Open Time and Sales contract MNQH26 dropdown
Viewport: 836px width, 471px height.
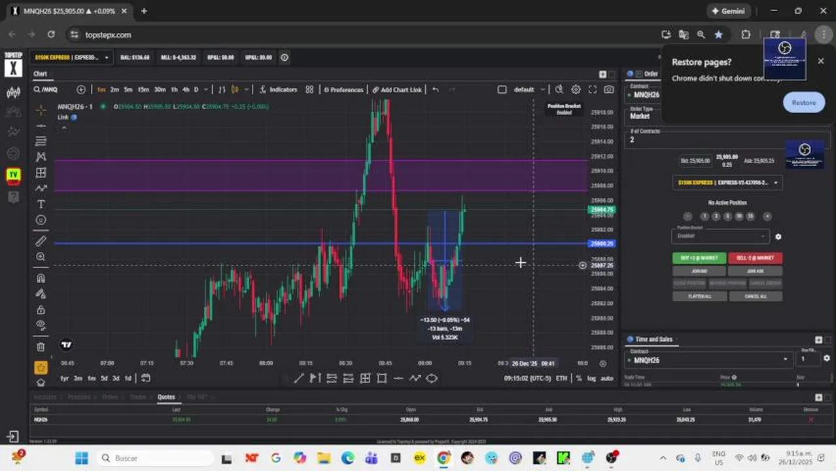point(708,360)
